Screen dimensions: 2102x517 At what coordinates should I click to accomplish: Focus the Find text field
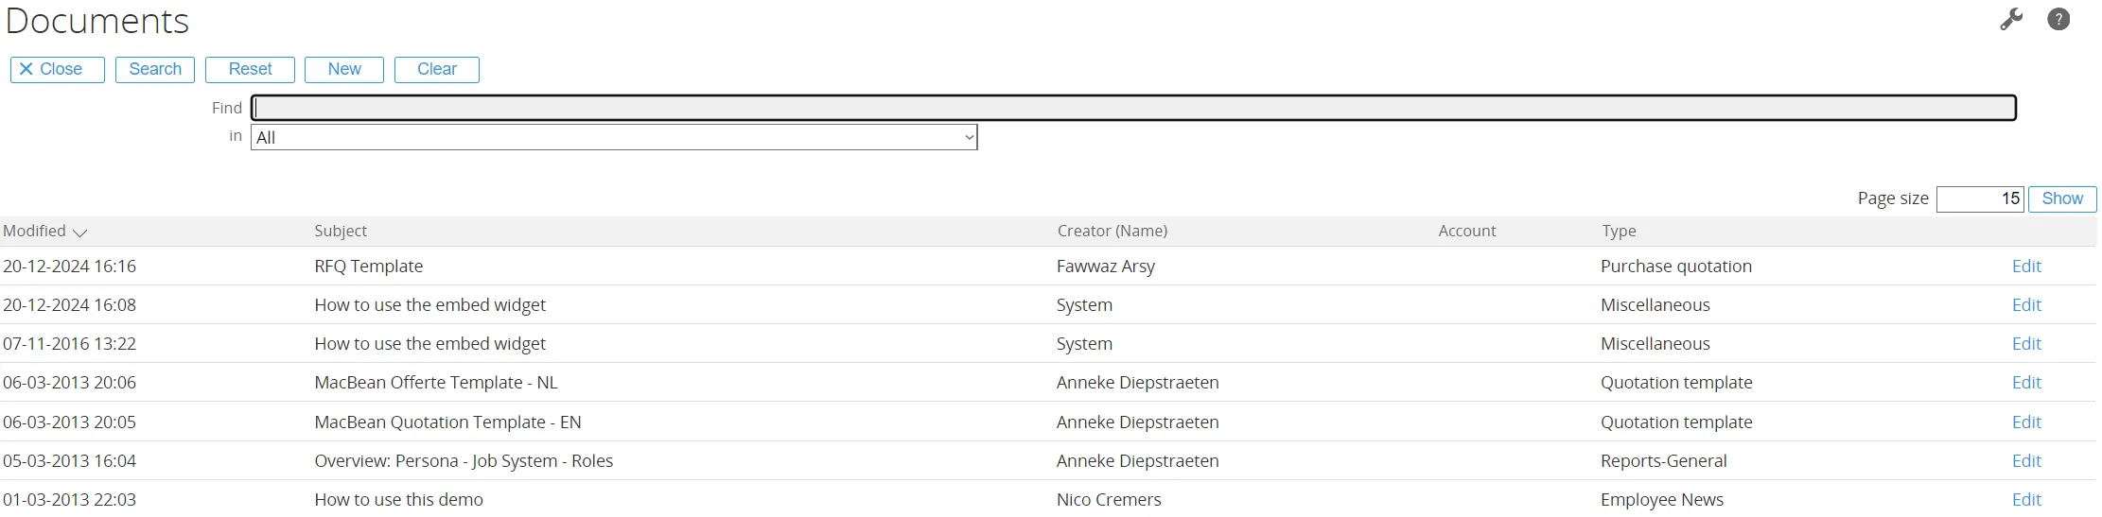[x=1133, y=108]
